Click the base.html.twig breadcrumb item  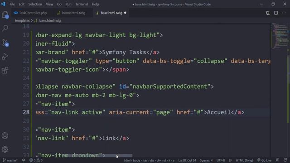(x=50, y=20)
